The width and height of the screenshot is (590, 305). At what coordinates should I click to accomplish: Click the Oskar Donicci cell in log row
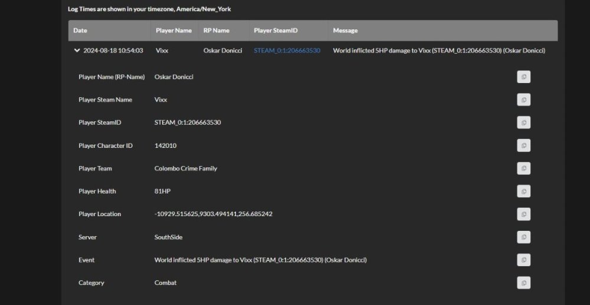pos(222,51)
